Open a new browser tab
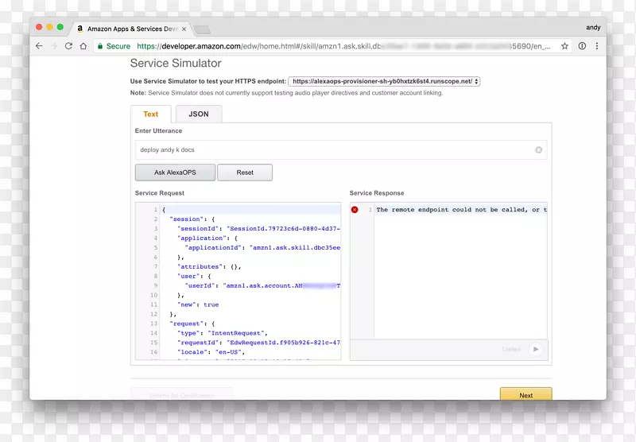Image resolution: width=636 pixels, height=442 pixels. pyautogui.click(x=202, y=29)
